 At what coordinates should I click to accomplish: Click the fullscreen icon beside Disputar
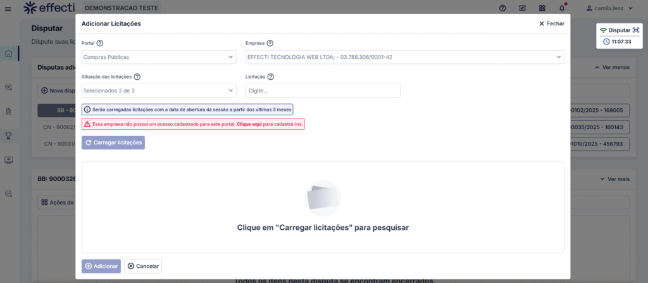(636, 30)
